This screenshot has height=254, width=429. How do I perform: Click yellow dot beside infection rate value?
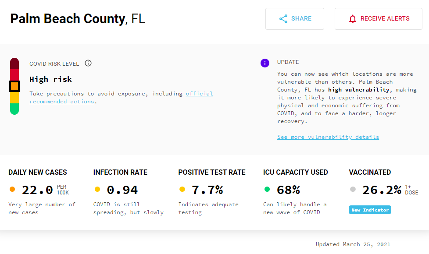97,190
